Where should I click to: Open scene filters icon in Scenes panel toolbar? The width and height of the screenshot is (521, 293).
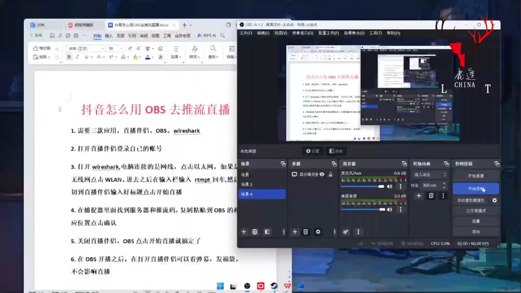point(267,232)
